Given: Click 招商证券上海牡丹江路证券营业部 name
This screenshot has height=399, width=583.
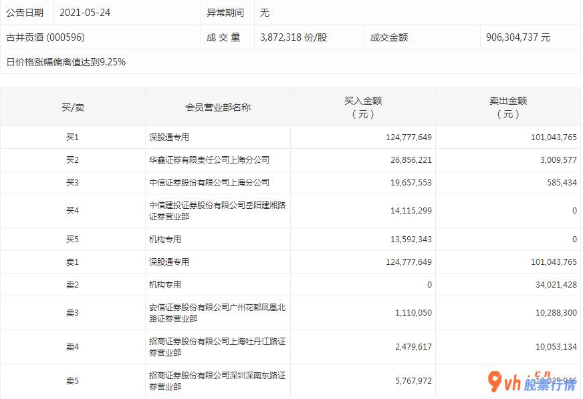Looking at the screenshot, I should click(217, 347).
